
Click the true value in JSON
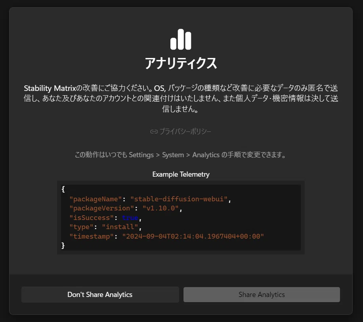click(x=130, y=218)
